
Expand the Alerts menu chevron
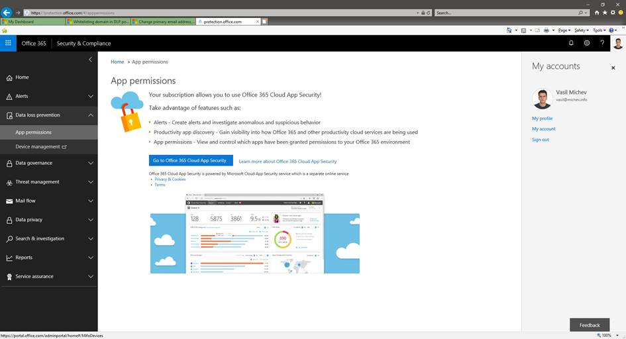[91, 97]
